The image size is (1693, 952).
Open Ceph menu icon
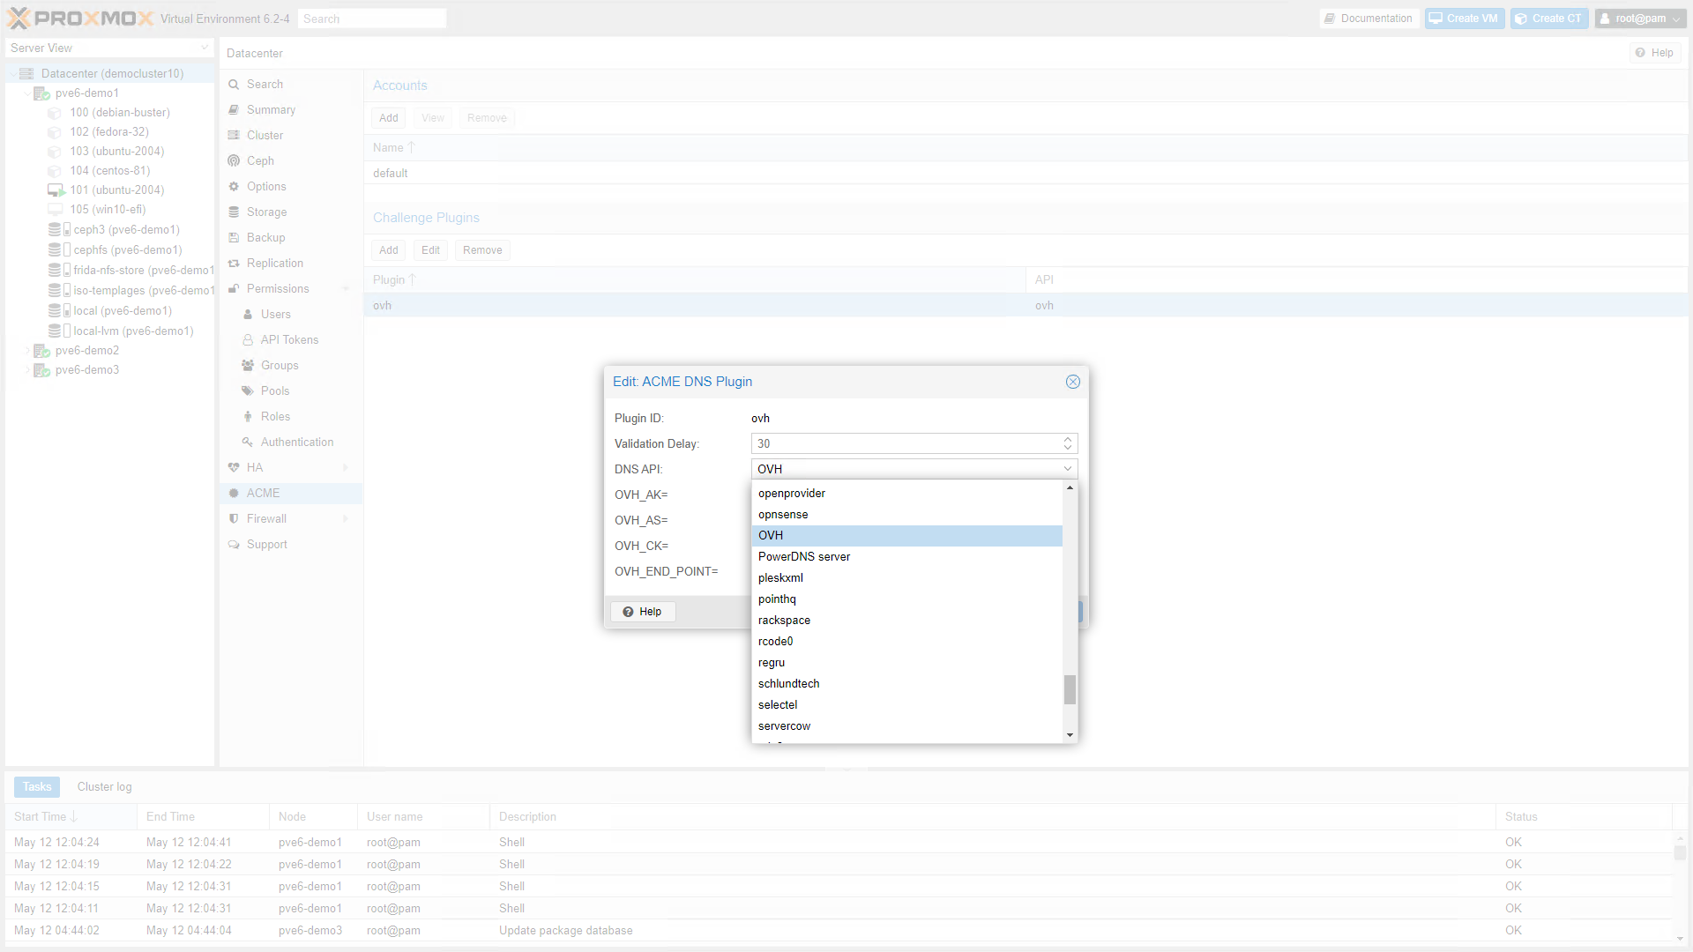coord(234,161)
